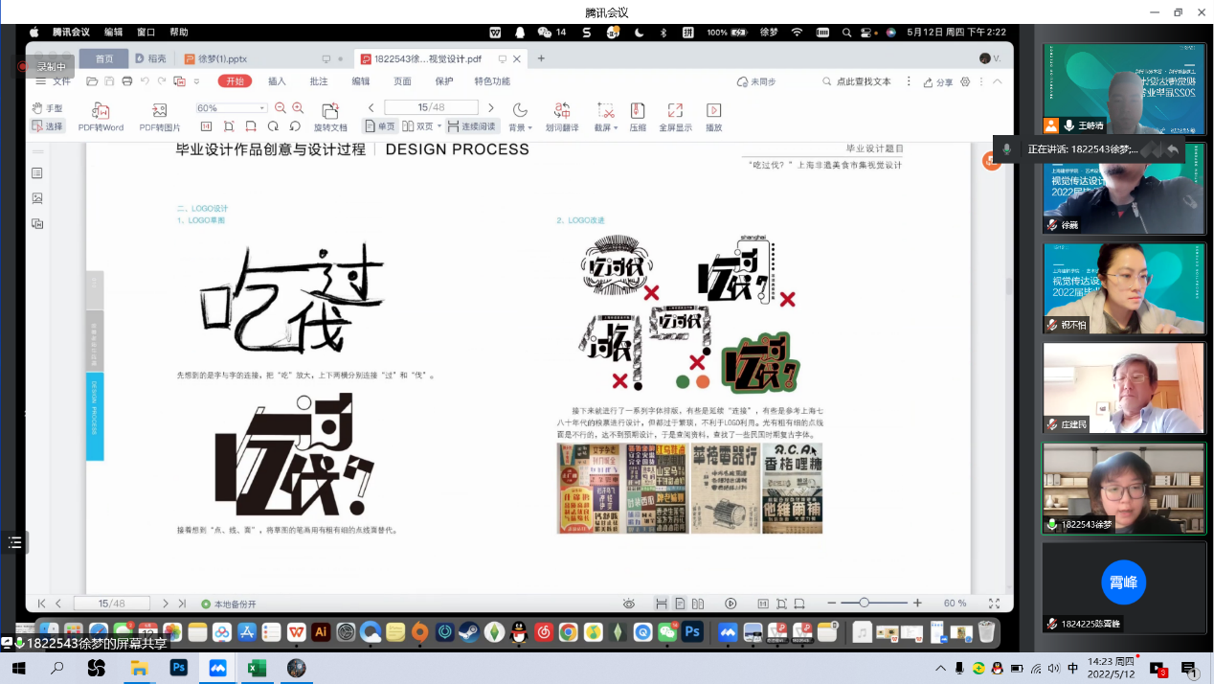Click the fit-to-screen icon beside 60 %

(x=994, y=604)
